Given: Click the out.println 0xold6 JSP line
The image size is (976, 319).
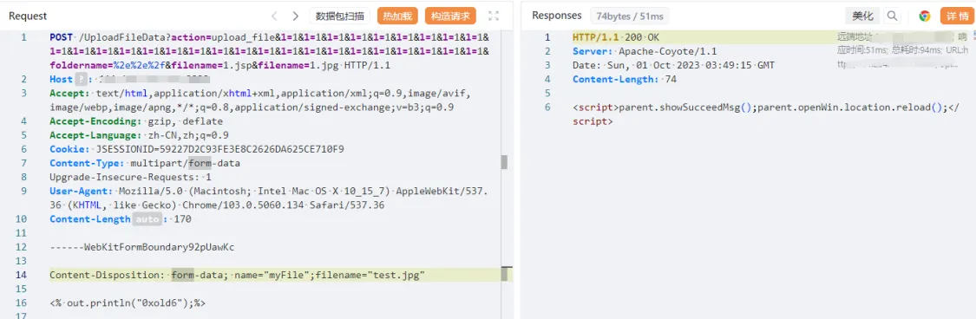Looking at the screenshot, I should click(x=128, y=303).
